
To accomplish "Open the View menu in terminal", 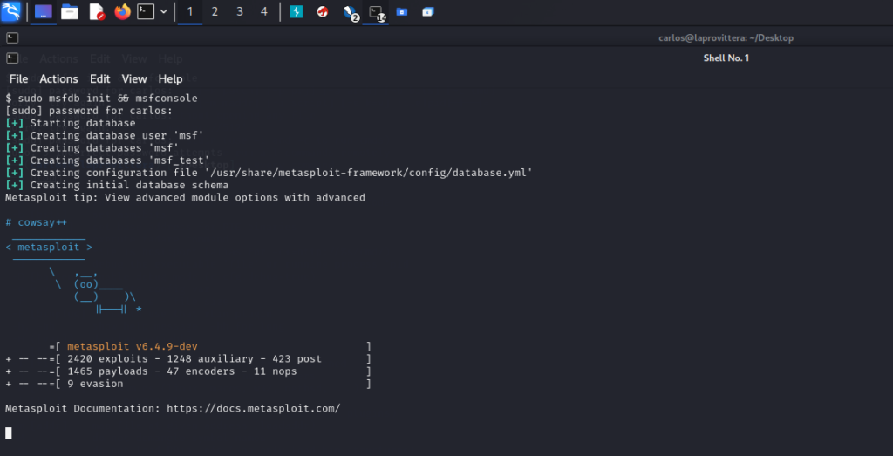I will click(x=134, y=79).
